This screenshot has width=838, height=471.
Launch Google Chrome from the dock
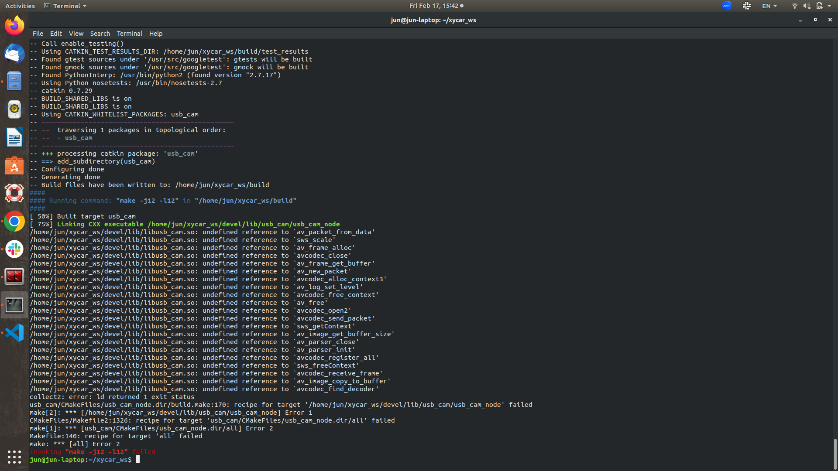pos(14,222)
